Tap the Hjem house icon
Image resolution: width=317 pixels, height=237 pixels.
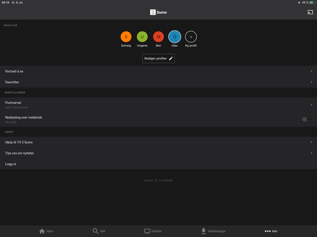coord(42,231)
